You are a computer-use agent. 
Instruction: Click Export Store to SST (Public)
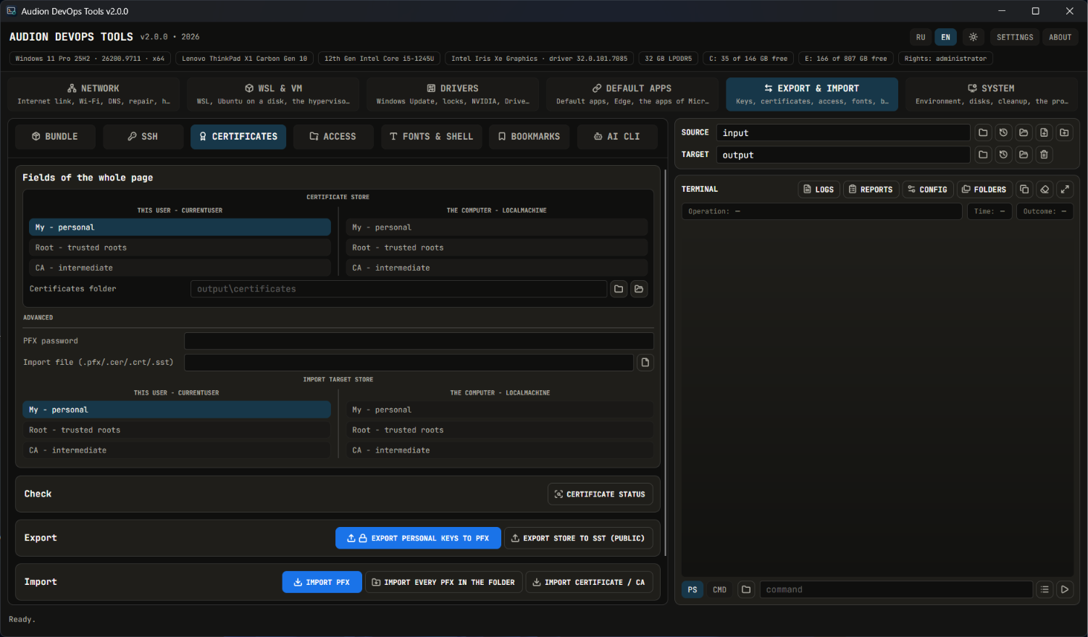pos(578,538)
